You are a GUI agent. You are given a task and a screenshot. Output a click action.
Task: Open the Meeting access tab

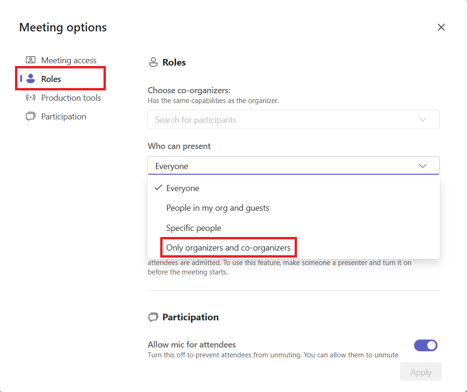tap(68, 60)
